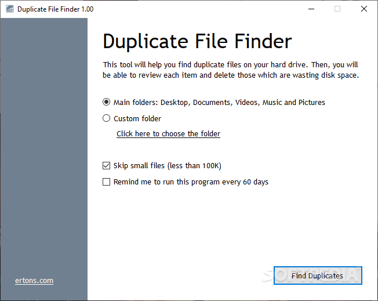Click the Duplicate File Finder title bar icon
This screenshot has height=301, width=378.
[10, 9]
